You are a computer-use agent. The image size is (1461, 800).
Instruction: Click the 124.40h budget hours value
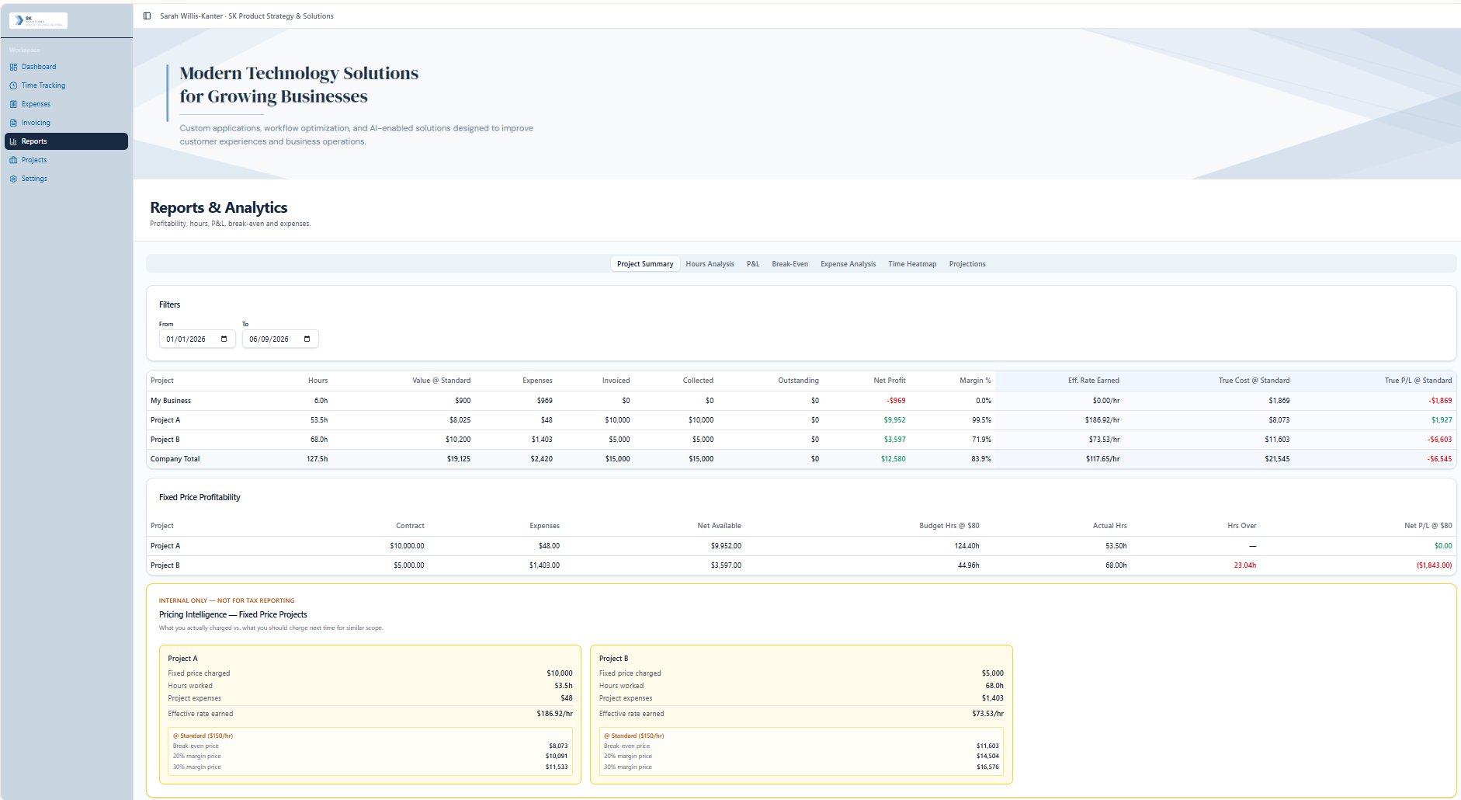966,546
